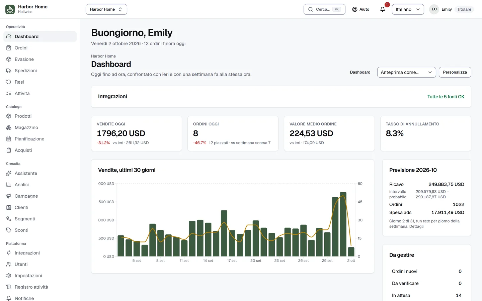Click the Cerca search field
This screenshot has height=301, width=482.
click(324, 9)
